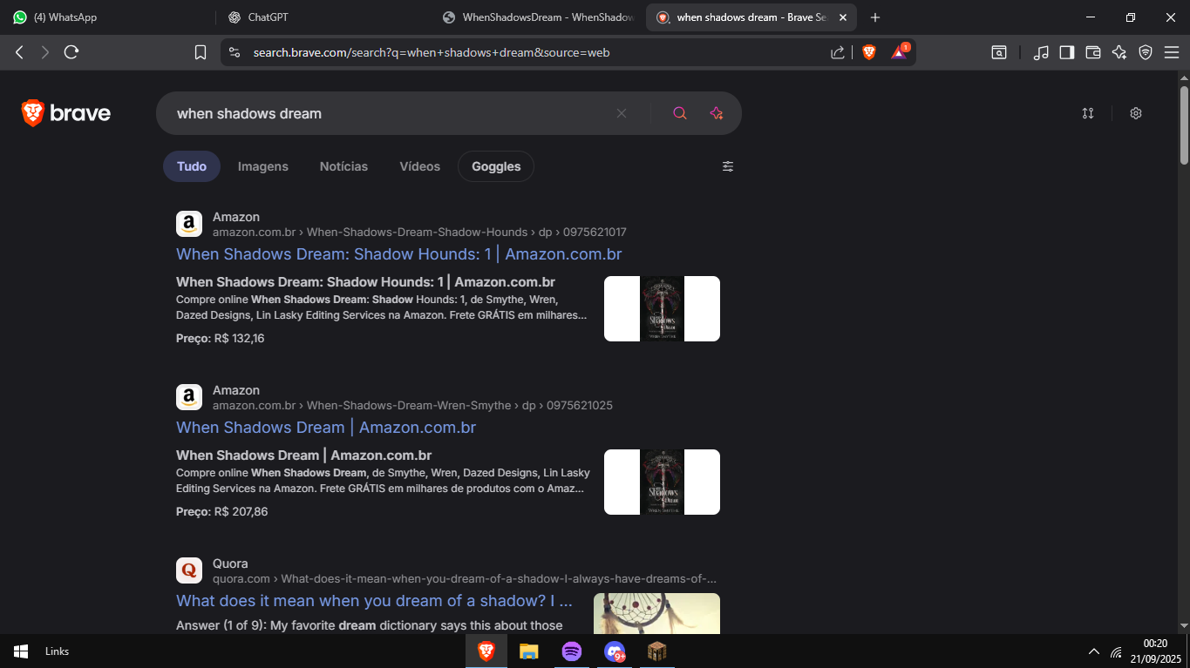This screenshot has width=1190, height=668.
Task: Open search filters slider icon
Action: 728,166
